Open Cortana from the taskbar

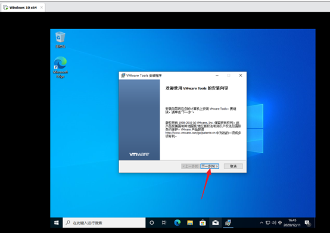click(151, 223)
